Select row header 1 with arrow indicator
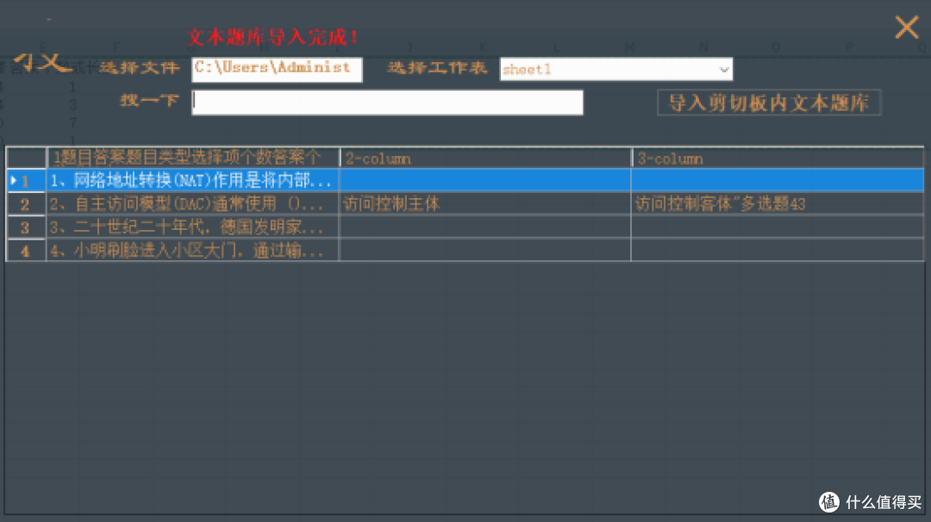 pyautogui.click(x=26, y=180)
